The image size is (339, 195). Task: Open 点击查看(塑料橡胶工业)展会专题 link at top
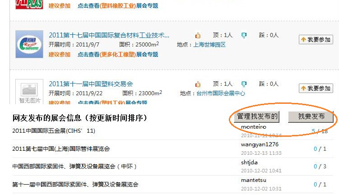(118, 6)
